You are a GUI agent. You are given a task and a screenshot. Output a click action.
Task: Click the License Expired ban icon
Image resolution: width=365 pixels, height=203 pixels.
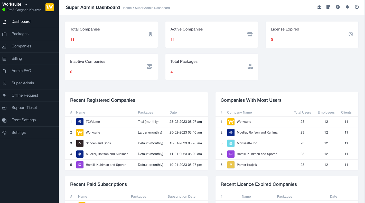(351, 34)
